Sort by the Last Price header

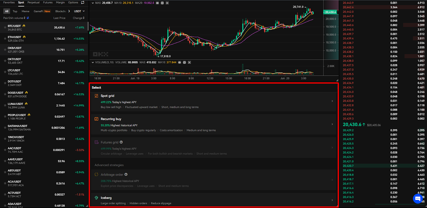(x=59, y=18)
